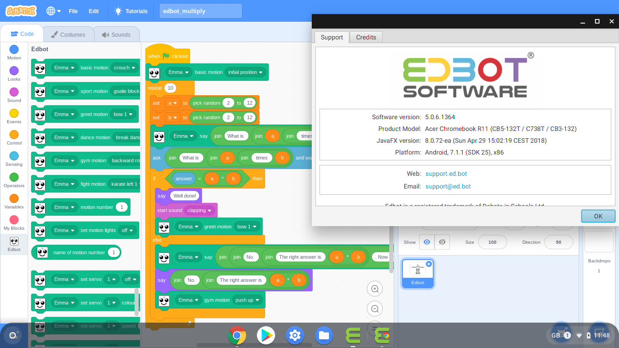Screen dimensions: 619x348
Task: Select the Edbot extension category
Action: (x=14, y=244)
